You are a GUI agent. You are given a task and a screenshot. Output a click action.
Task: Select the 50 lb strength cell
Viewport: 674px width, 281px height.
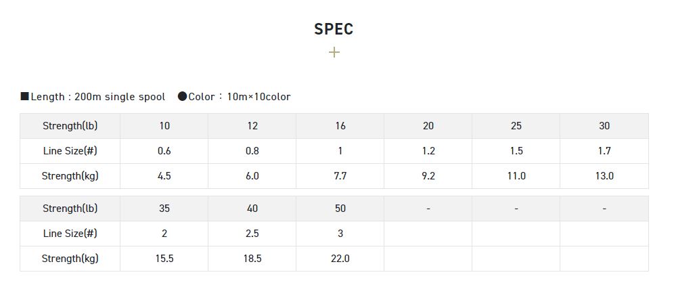click(x=340, y=209)
